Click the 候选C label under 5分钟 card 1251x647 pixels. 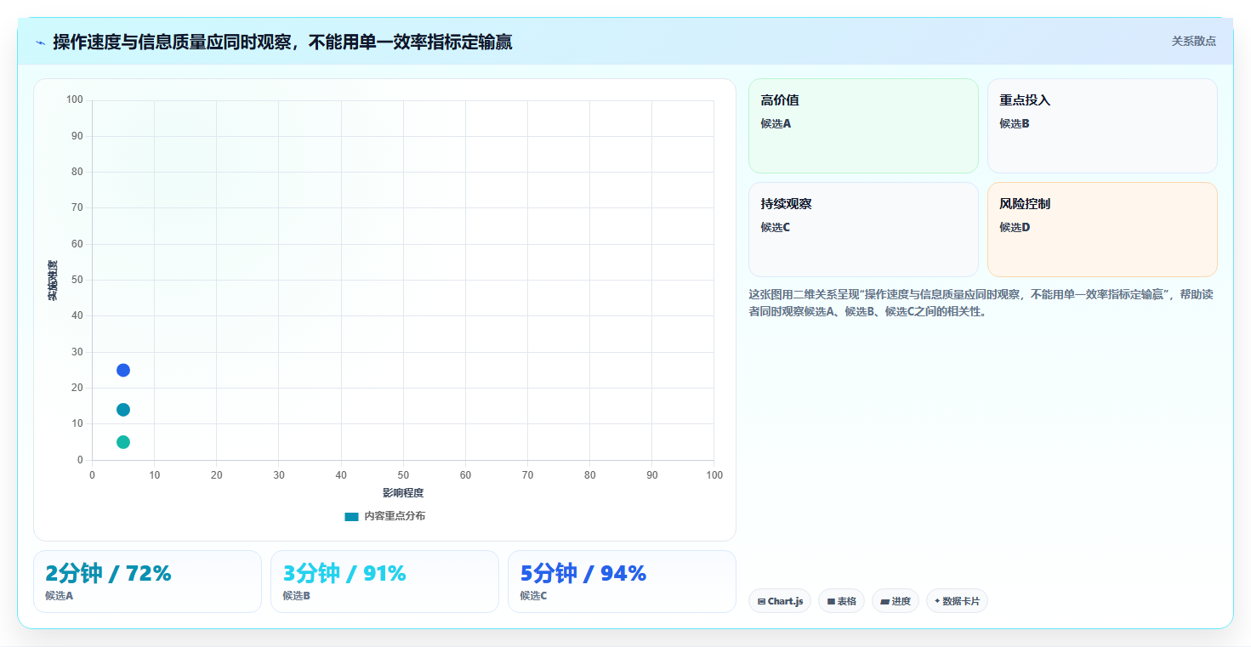[533, 596]
